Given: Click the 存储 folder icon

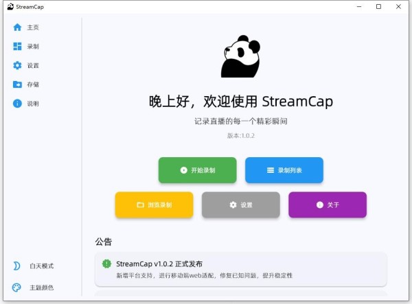Looking at the screenshot, I should tap(17, 84).
